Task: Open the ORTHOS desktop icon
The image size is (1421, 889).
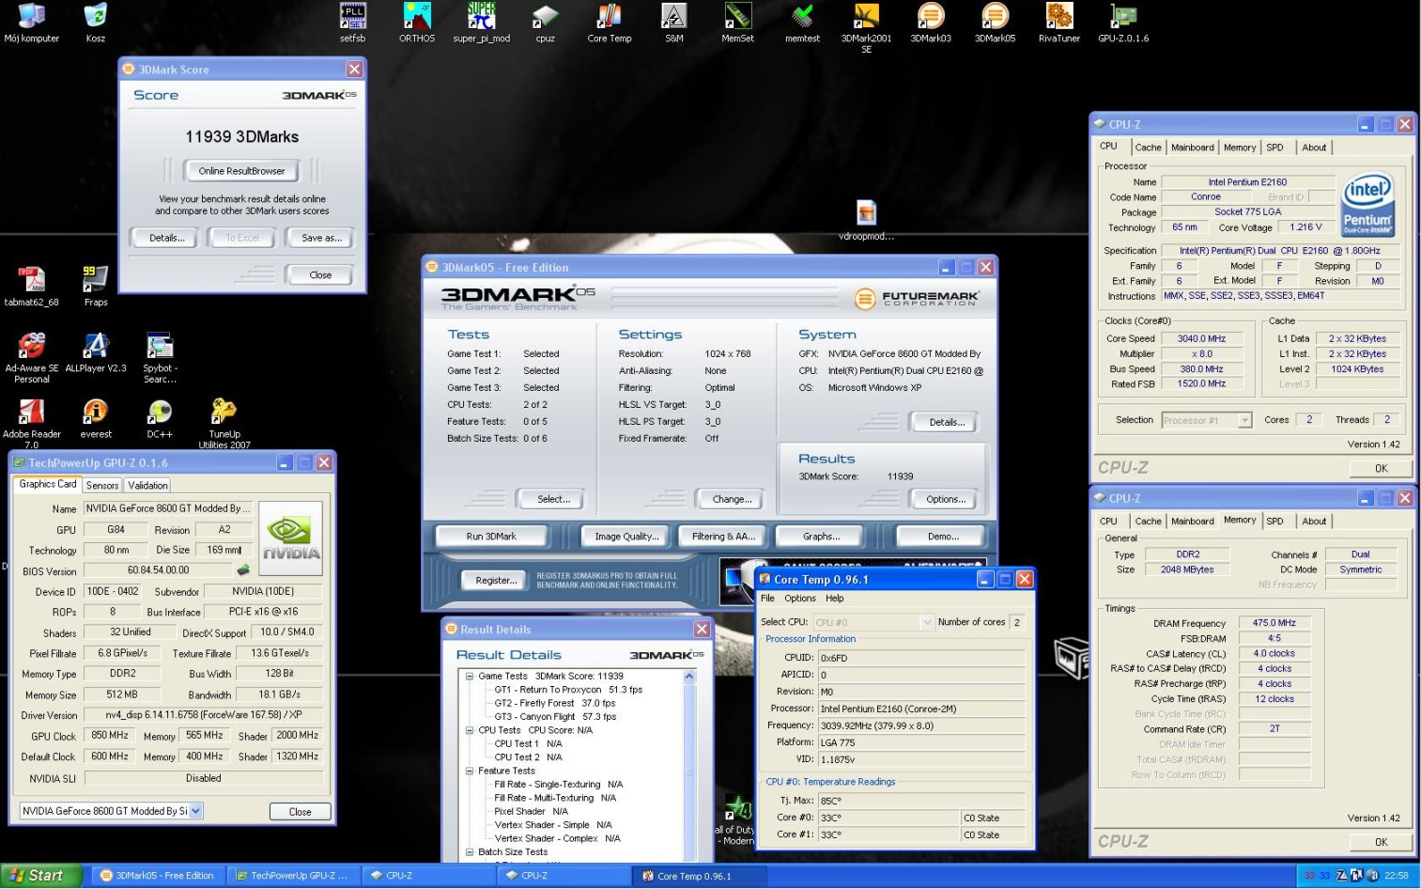Action: click(x=417, y=23)
